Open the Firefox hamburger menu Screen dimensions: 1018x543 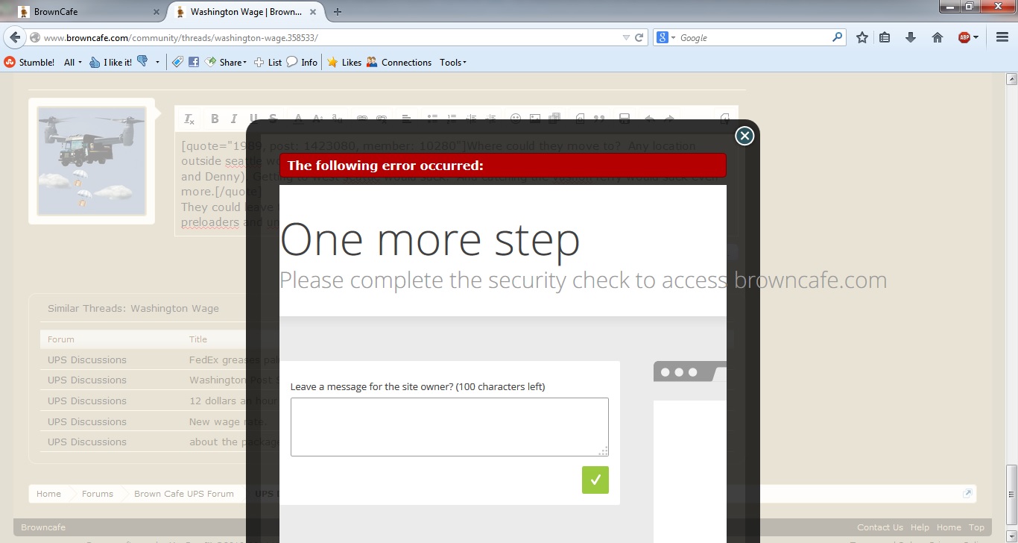click(1002, 37)
